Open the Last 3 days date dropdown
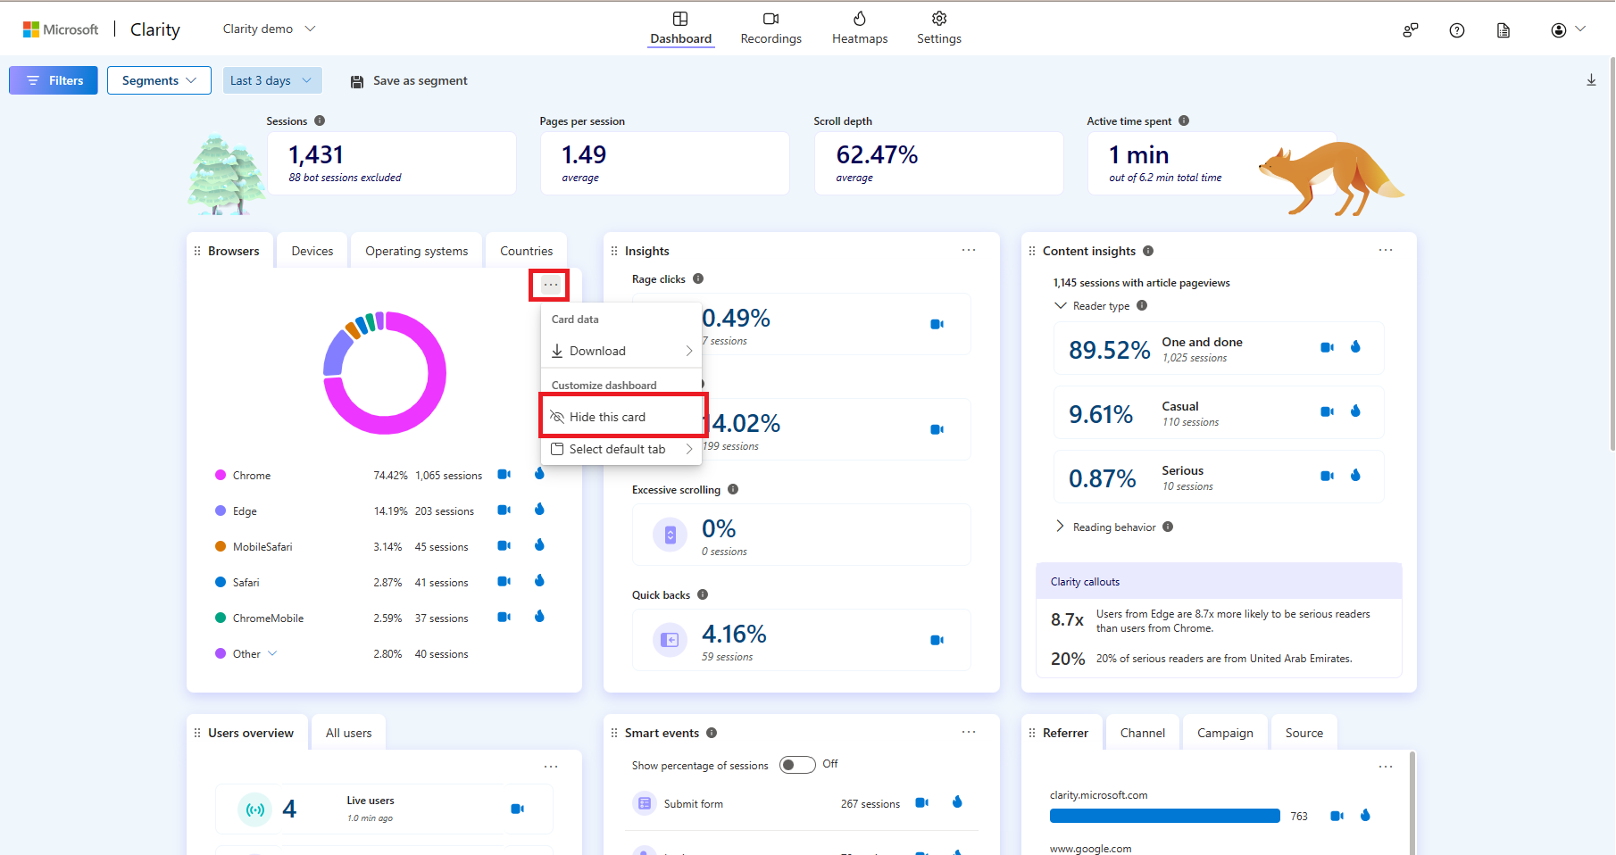1616x855 pixels. [x=271, y=80]
